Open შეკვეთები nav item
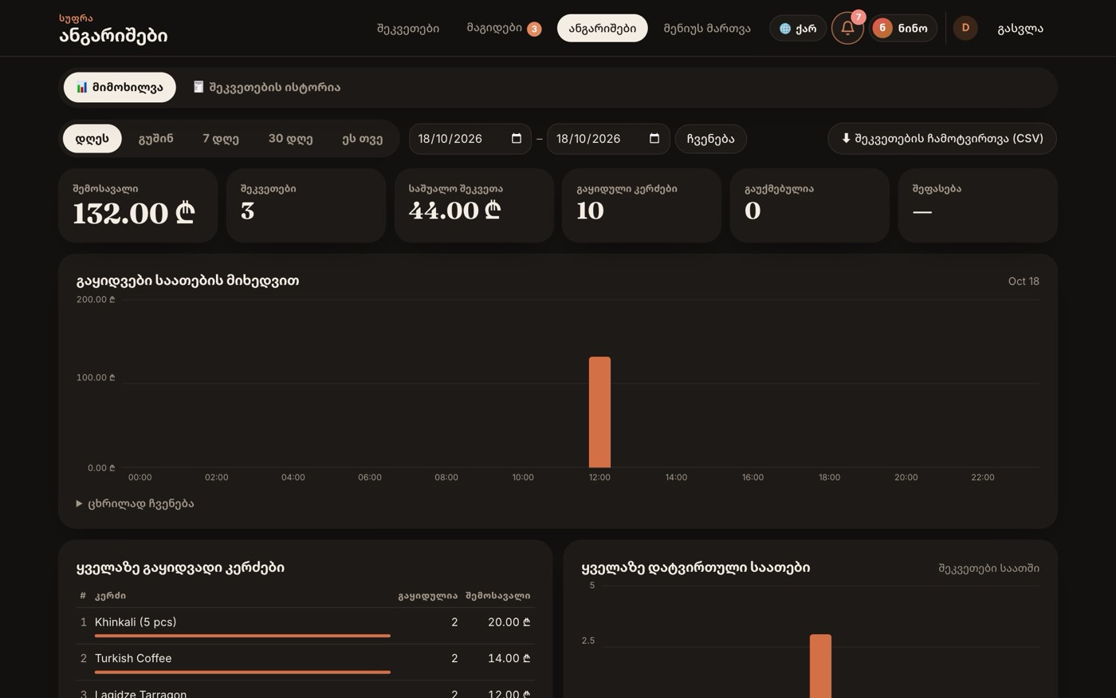This screenshot has width=1116, height=698. tap(408, 29)
